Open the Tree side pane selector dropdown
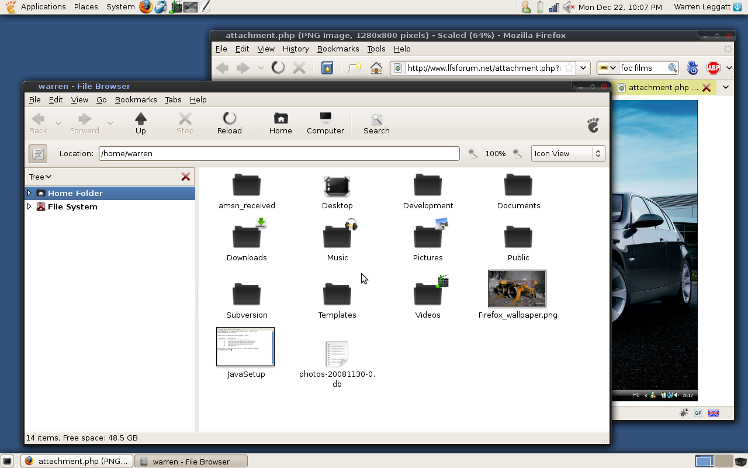748x468 pixels. (x=40, y=177)
